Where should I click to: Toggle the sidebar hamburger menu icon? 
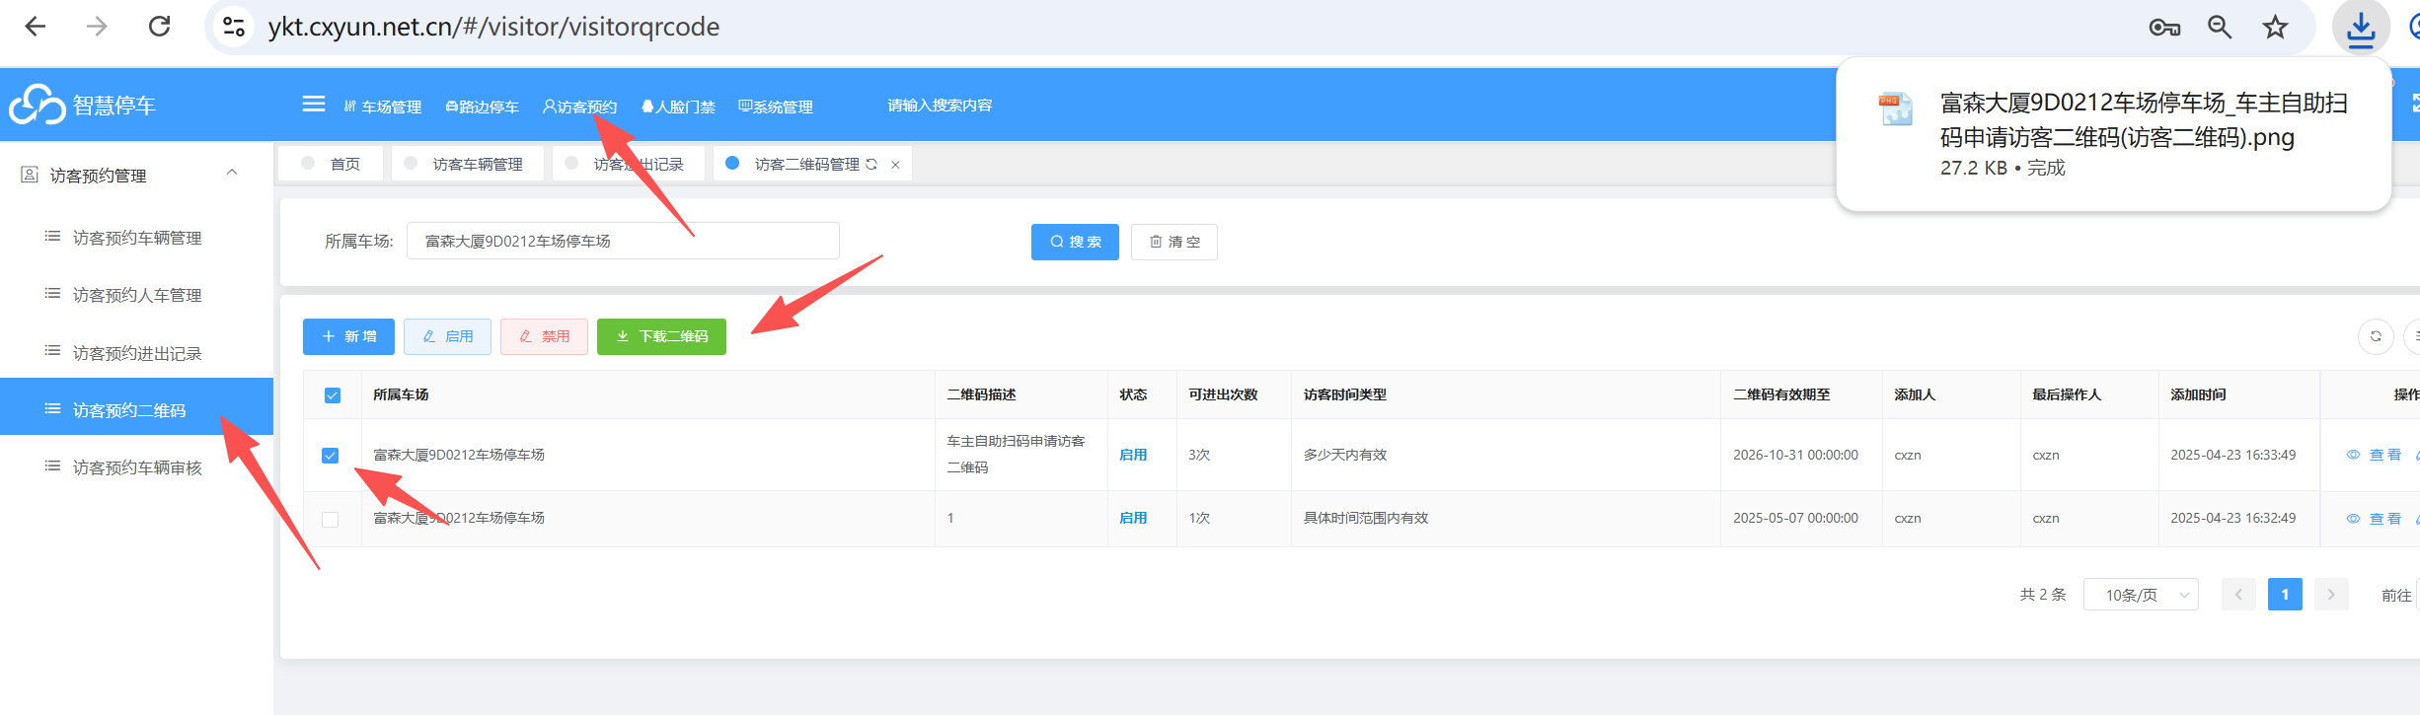(x=314, y=104)
